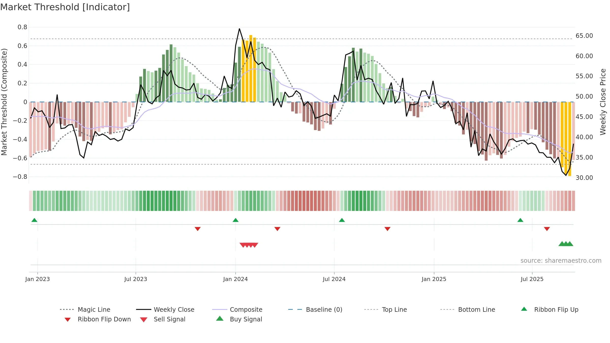The image size is (610, 343).
Task: Click the 50.00 right-axis price label
Action: click(x=584, y=97)
